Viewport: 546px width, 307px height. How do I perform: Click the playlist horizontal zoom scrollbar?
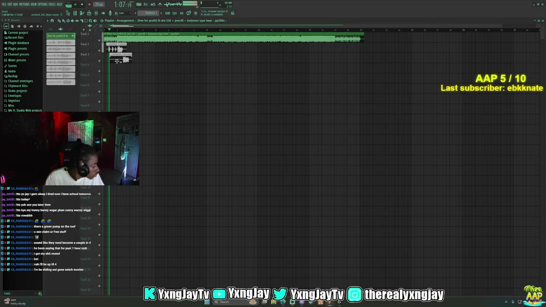pos(122,26)
